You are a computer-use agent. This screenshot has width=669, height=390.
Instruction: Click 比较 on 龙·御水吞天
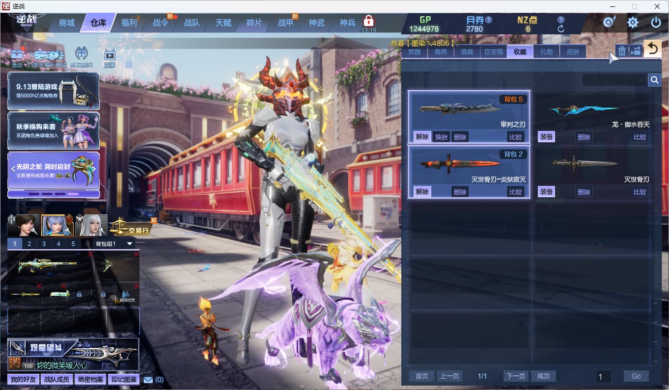click(x=640, y=137)
